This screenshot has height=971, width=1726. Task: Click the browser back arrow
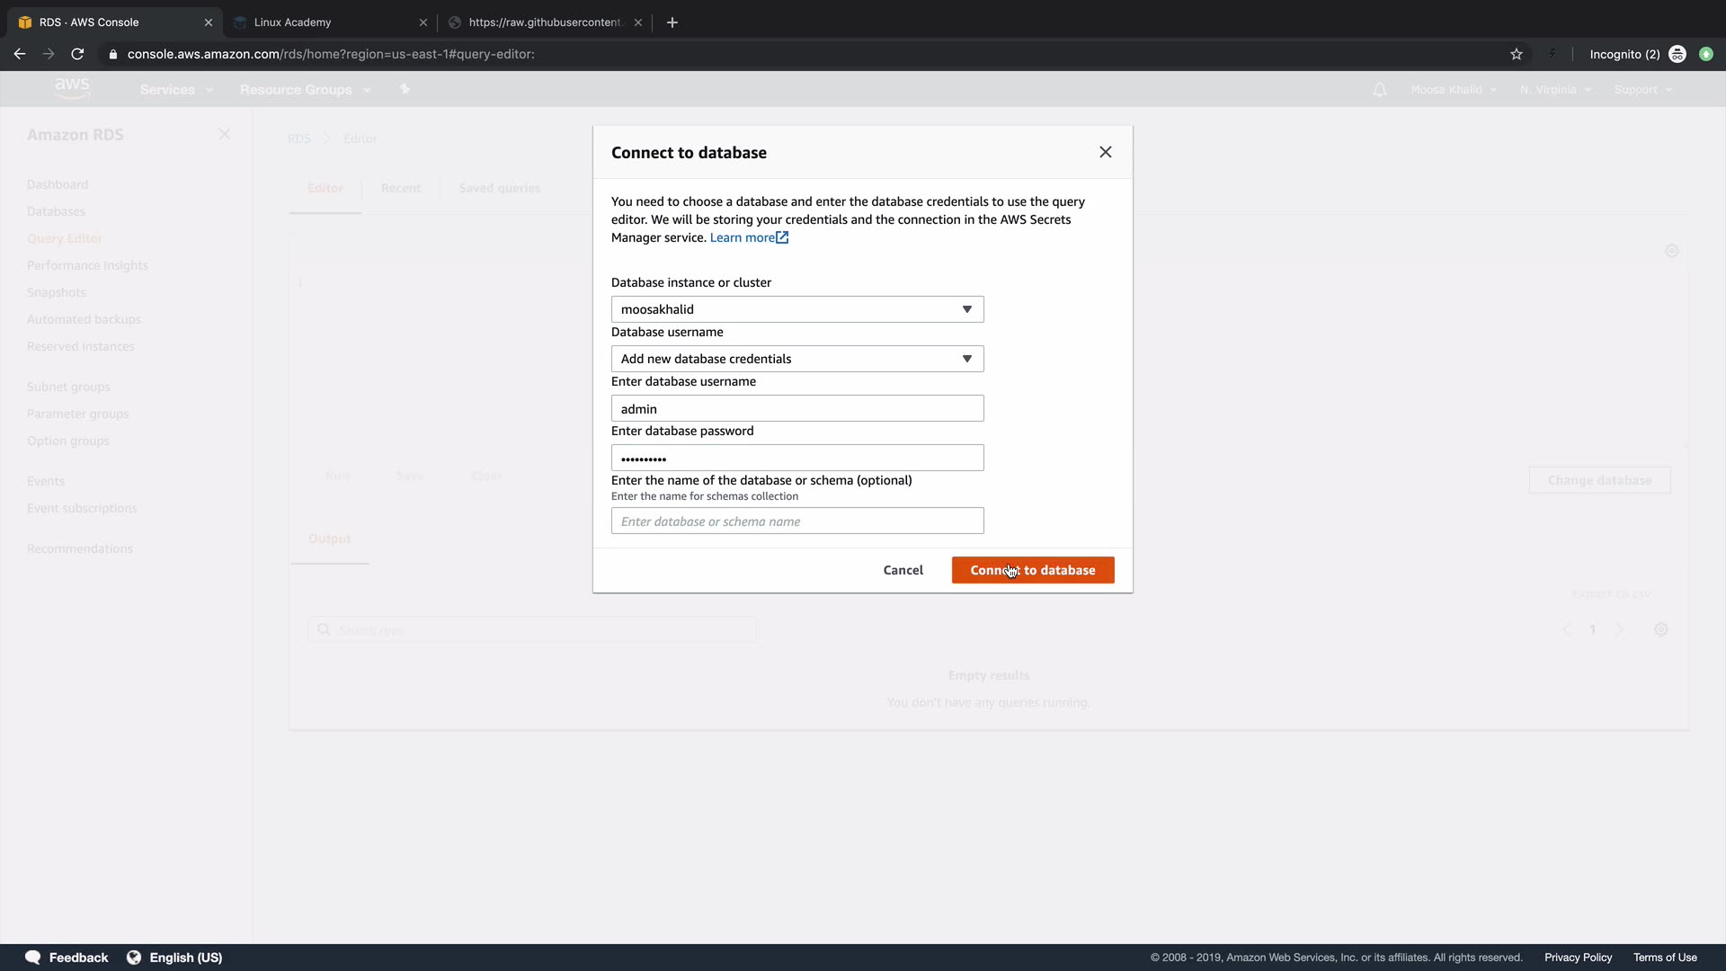coord(20,54)
